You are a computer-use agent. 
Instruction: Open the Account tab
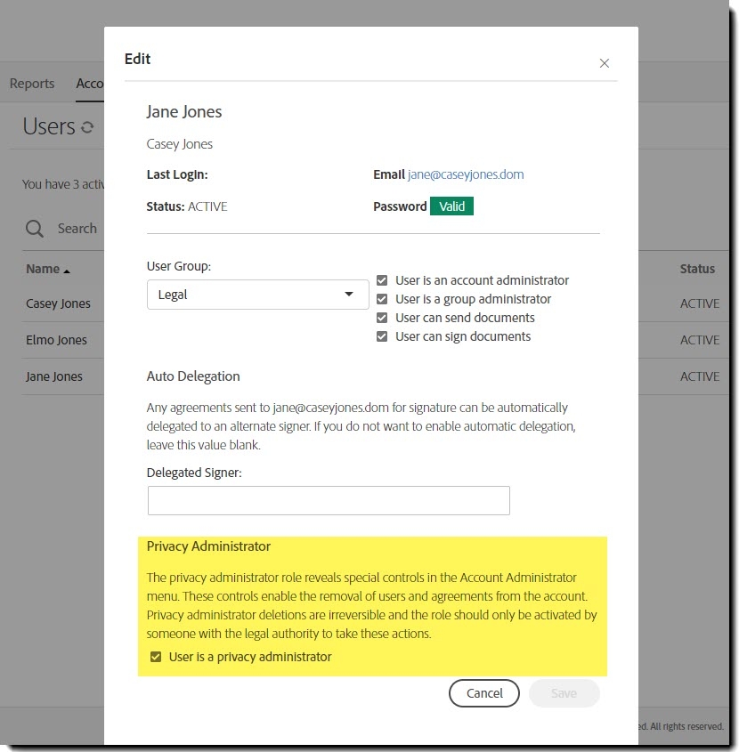click(91, 83)
